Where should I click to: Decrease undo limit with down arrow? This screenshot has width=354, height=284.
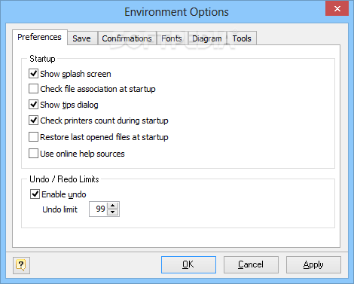click(113, 212)
